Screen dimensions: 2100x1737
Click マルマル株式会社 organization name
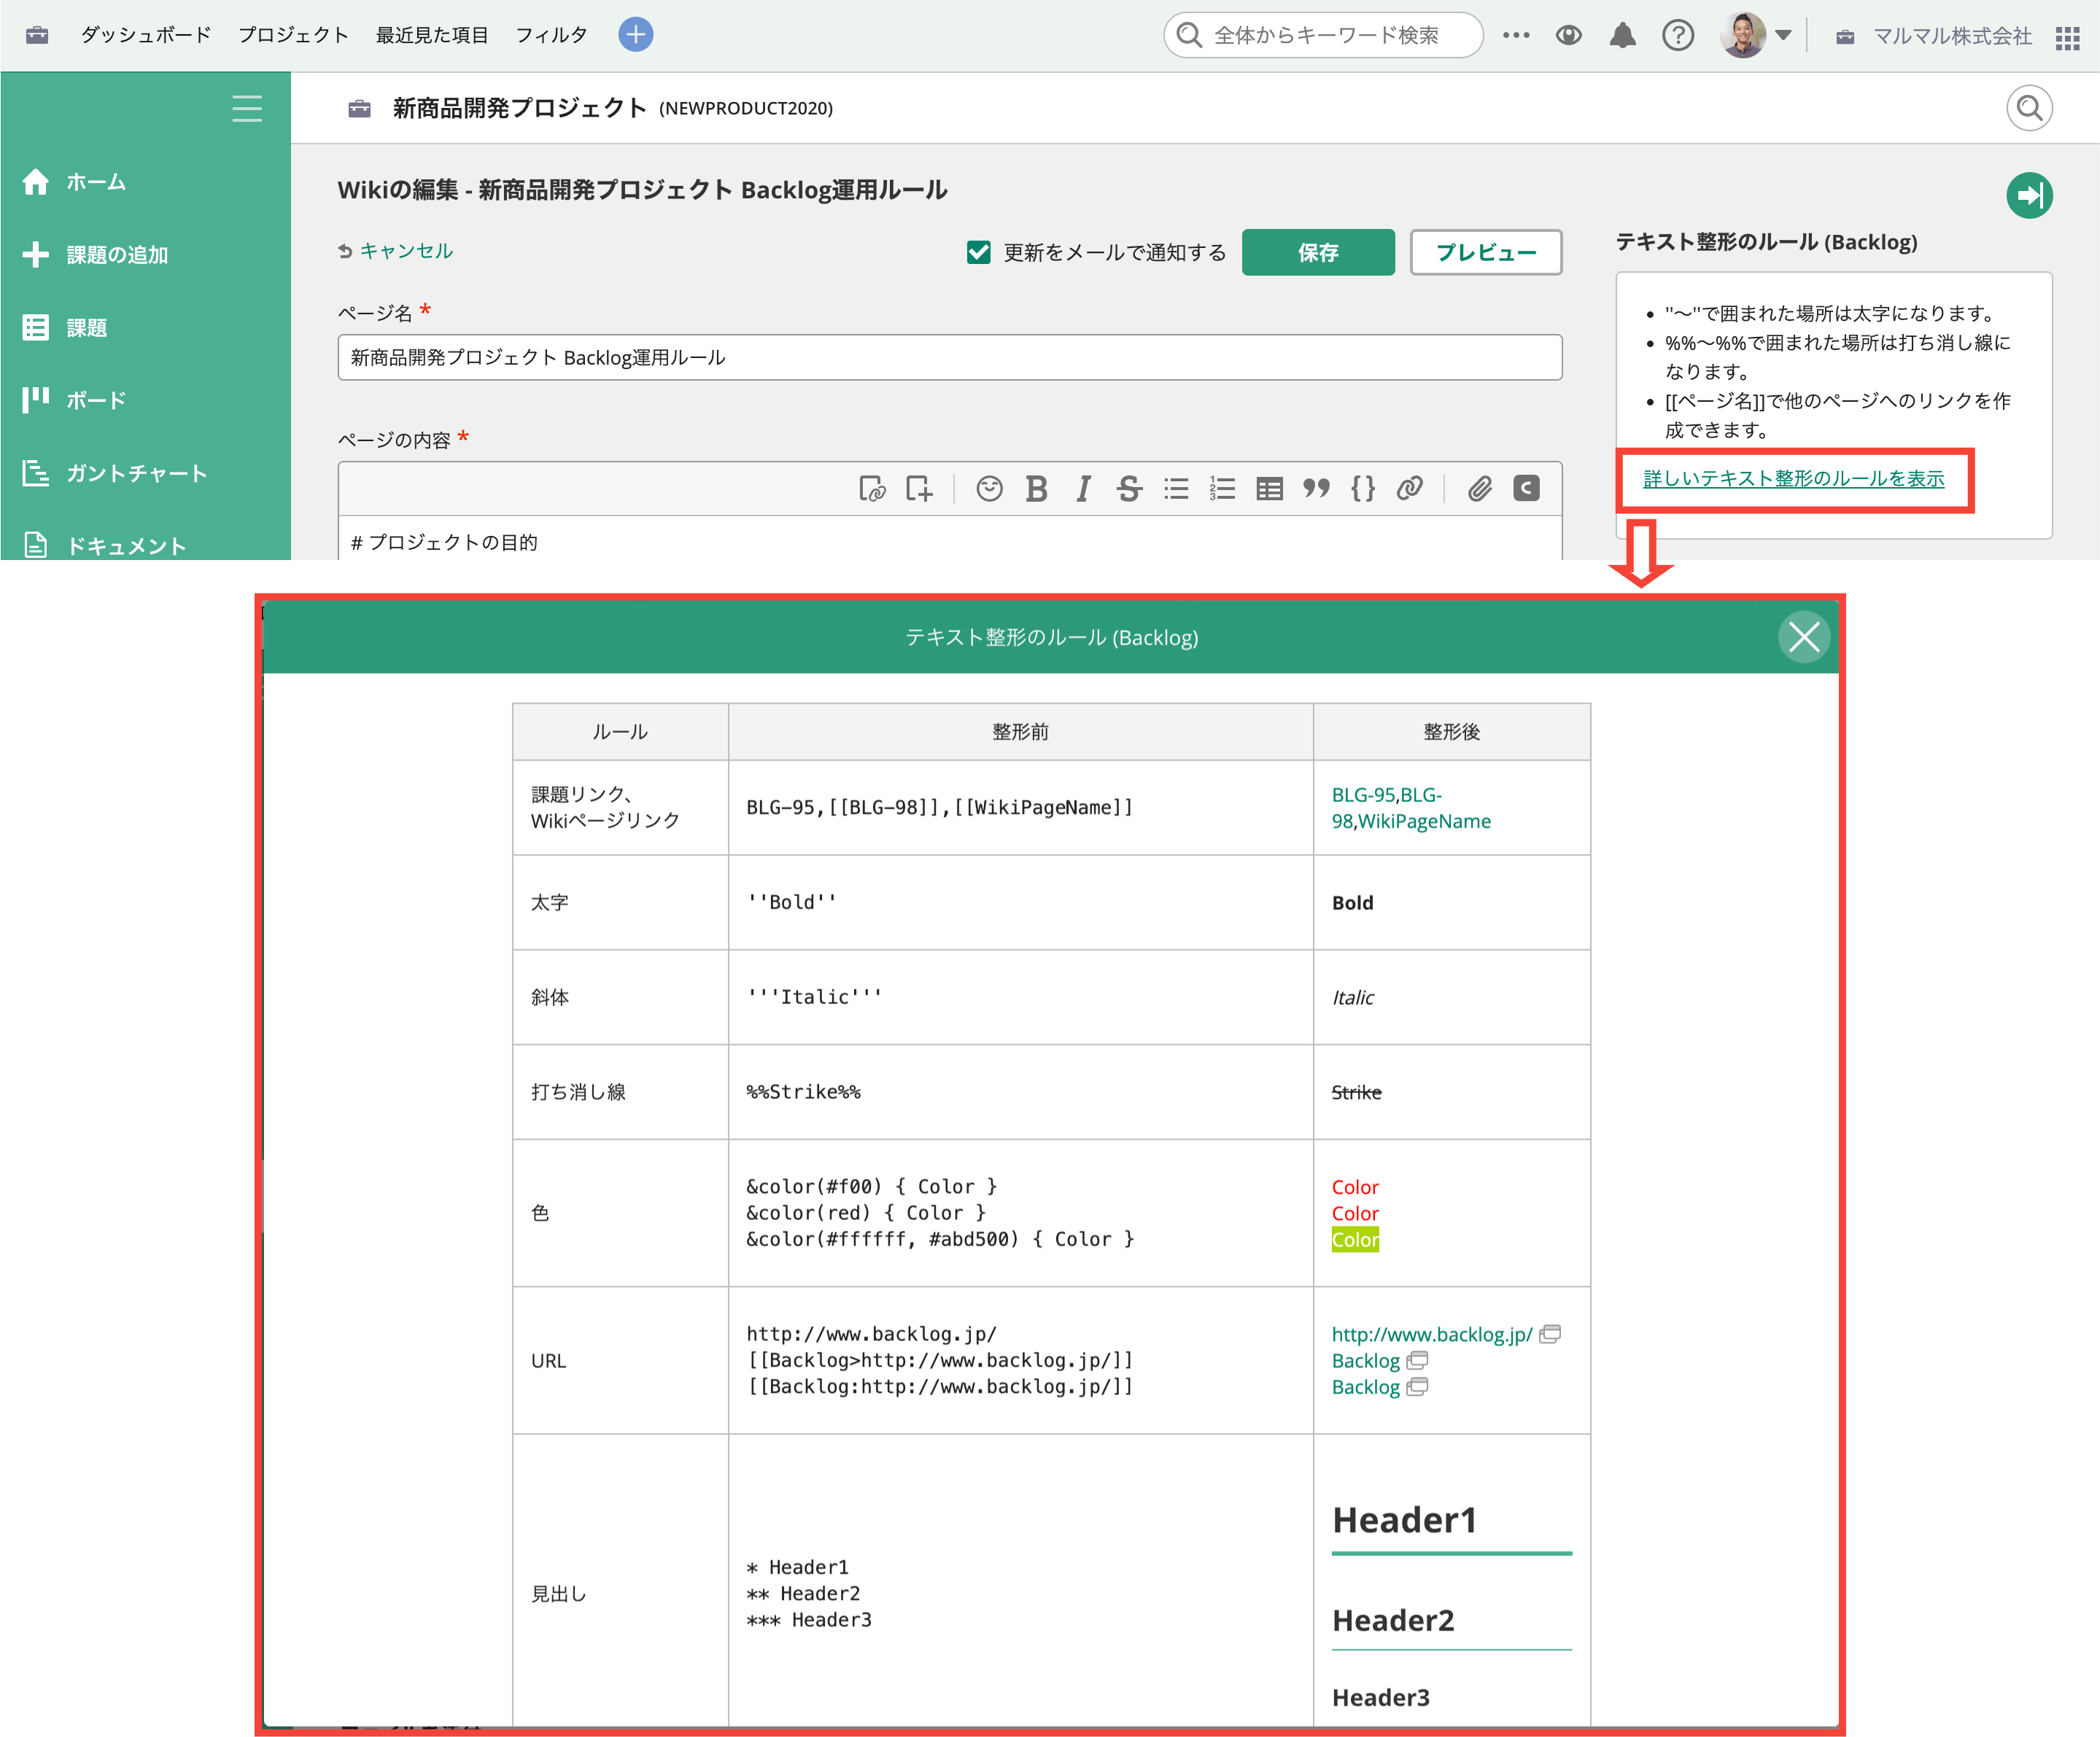pos(1952,36)
